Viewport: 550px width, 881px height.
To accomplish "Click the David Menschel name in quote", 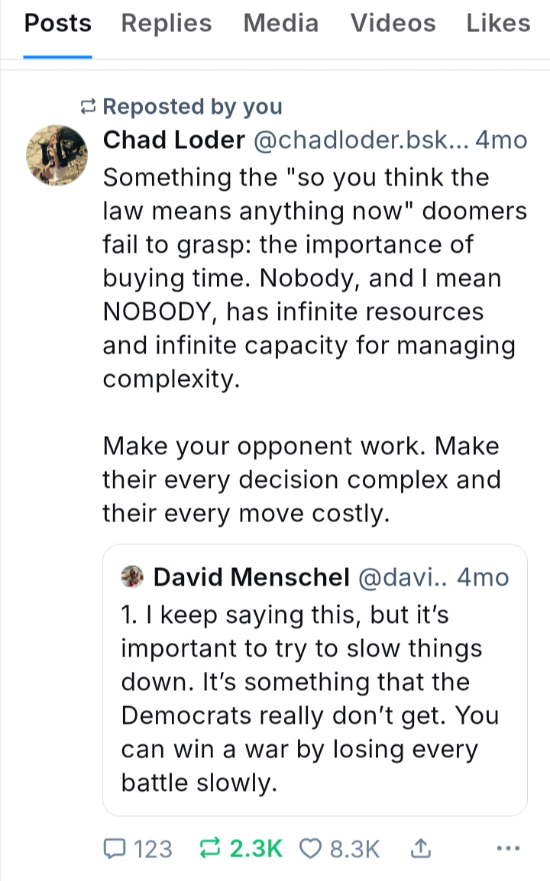I will click(251, 577).
